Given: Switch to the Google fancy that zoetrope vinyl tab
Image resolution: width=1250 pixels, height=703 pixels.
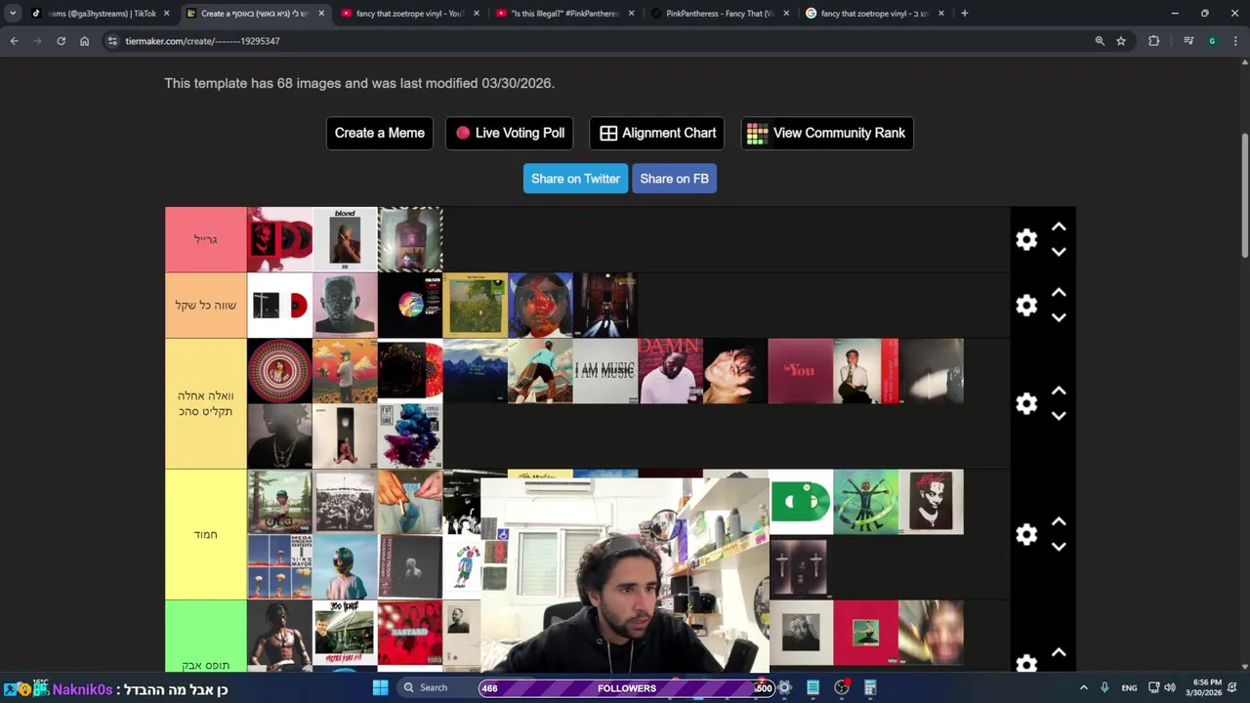Looking at the screenshot, I should pos(874,14).
